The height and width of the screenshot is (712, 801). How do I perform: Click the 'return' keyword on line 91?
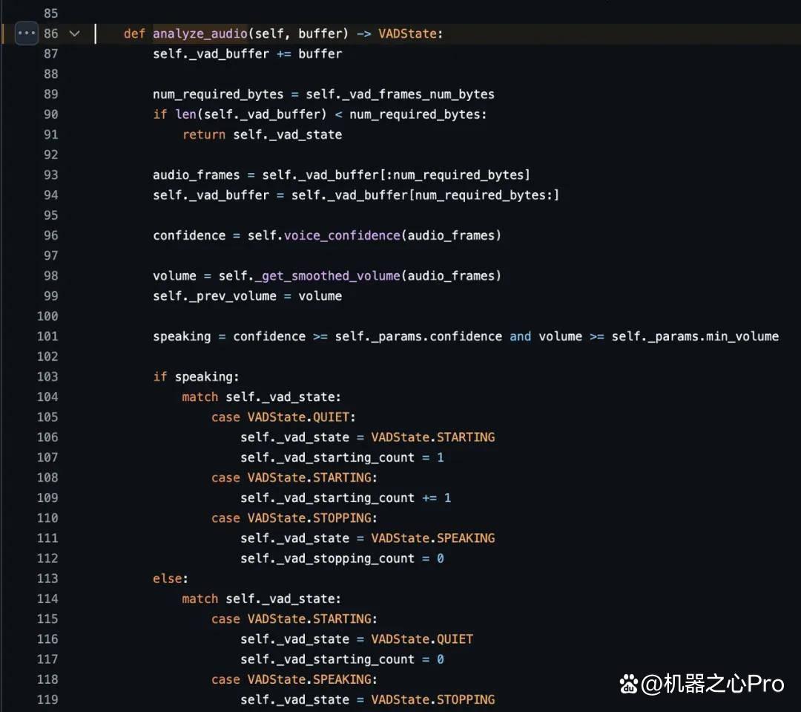point(204,134)
